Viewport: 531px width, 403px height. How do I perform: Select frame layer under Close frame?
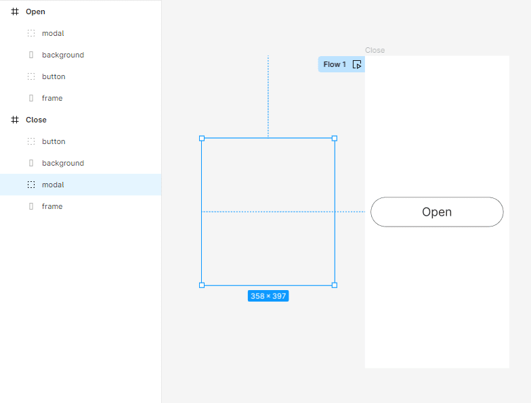point(81,206)
